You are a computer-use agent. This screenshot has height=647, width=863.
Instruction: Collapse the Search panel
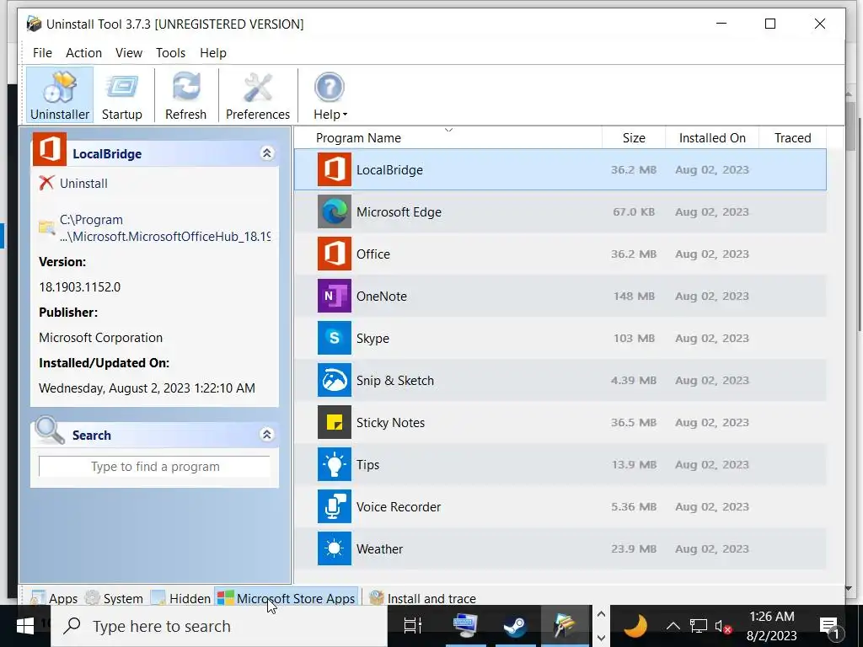tap(267, 435)
